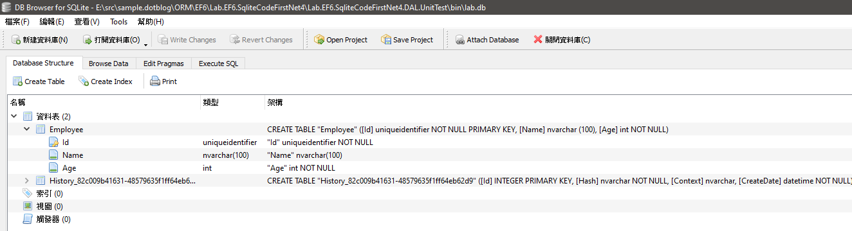This screenshot has height=231, width=852.
Task: Click the Create Index icon
Action: [x=84, y=81]
